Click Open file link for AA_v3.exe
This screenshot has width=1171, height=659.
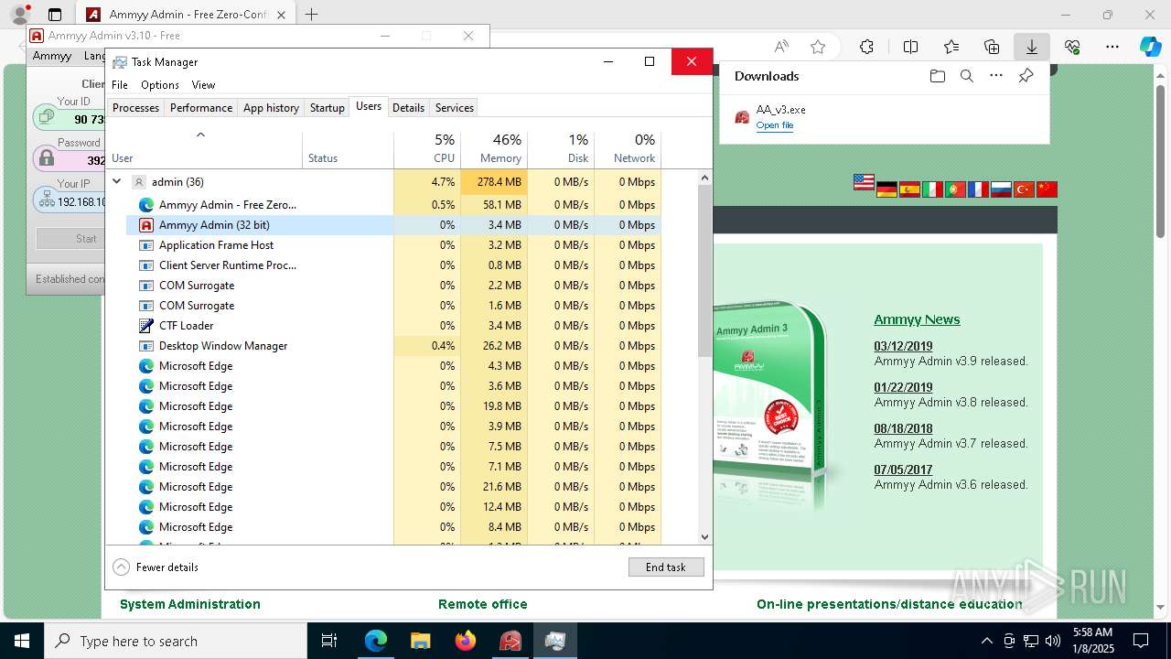[775, 125]
